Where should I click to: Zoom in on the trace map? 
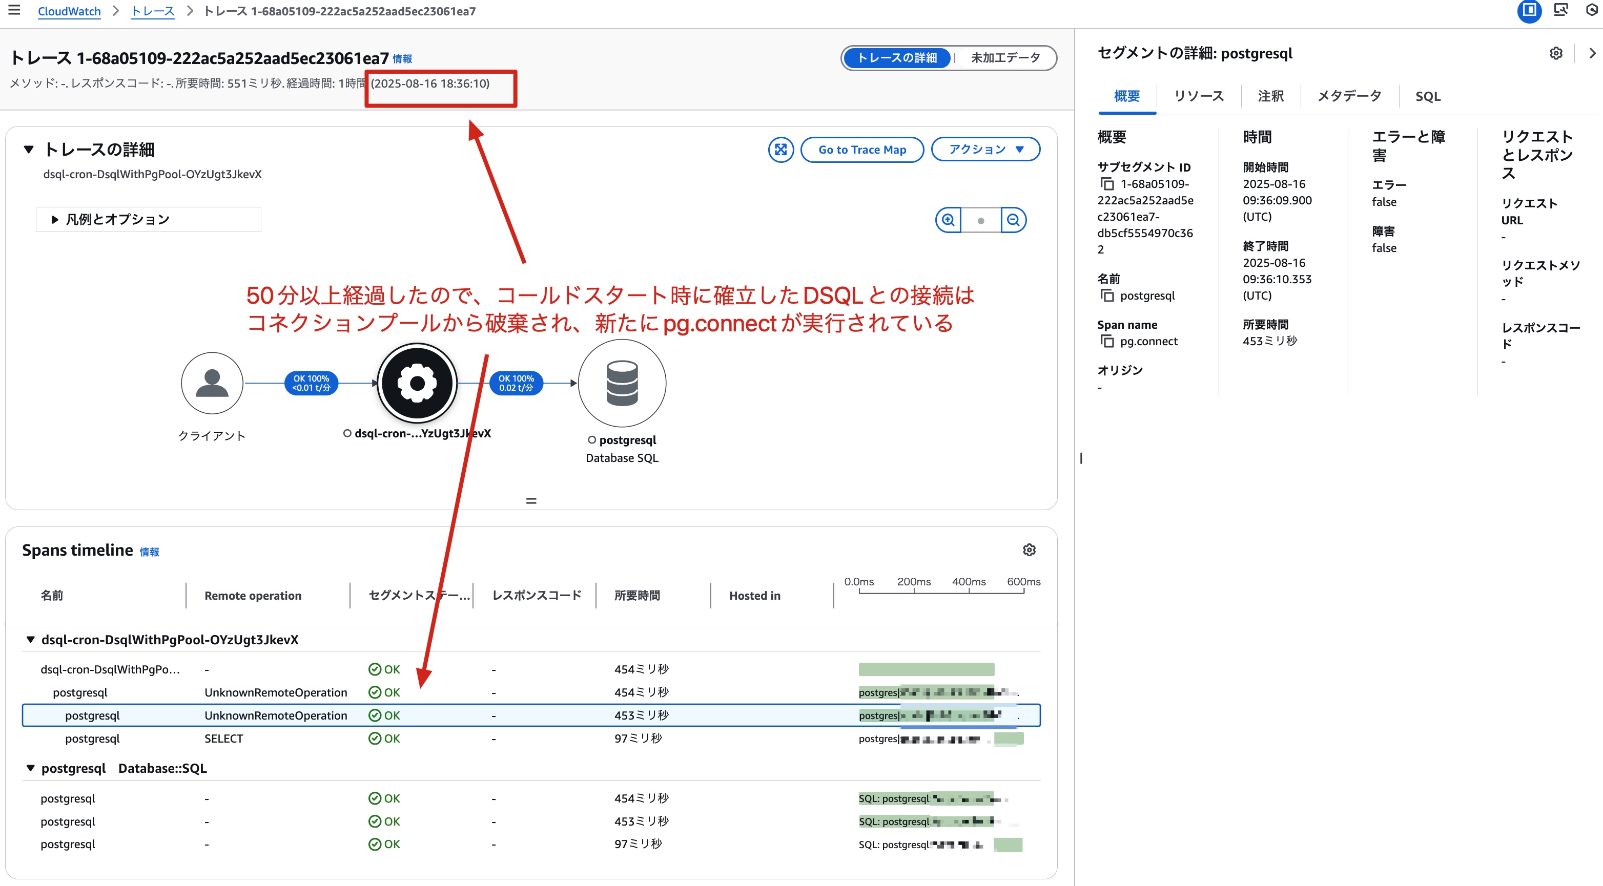tap(948, 220)
